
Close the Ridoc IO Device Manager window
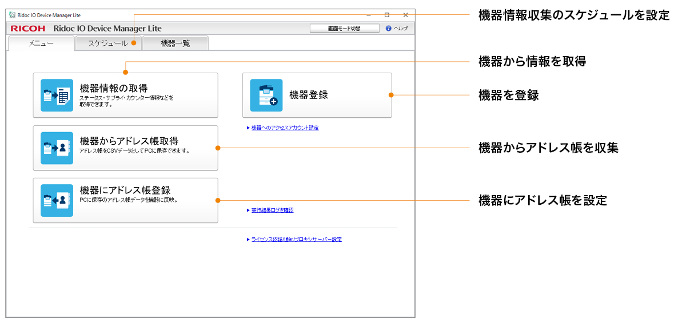click(405, 15)
